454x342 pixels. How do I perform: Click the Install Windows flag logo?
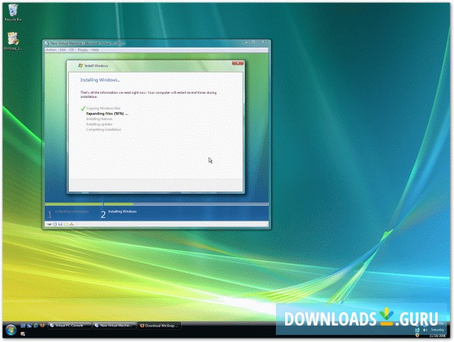coord(80,66)
